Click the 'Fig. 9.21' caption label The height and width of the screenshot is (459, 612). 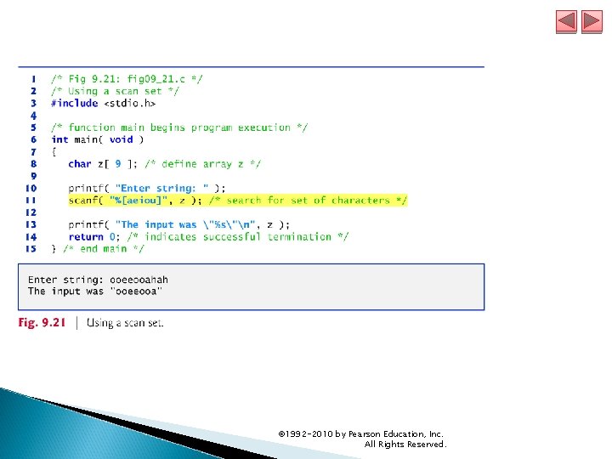coord(42,323)
